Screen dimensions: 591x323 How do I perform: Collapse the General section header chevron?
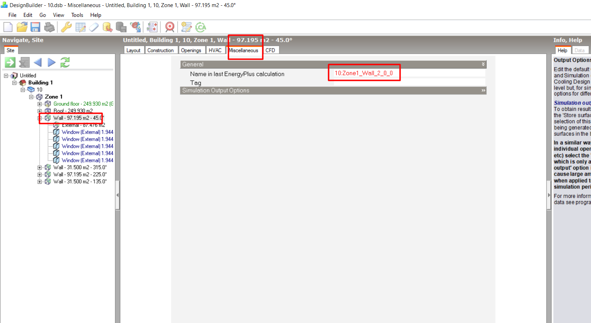click(483, 64)
